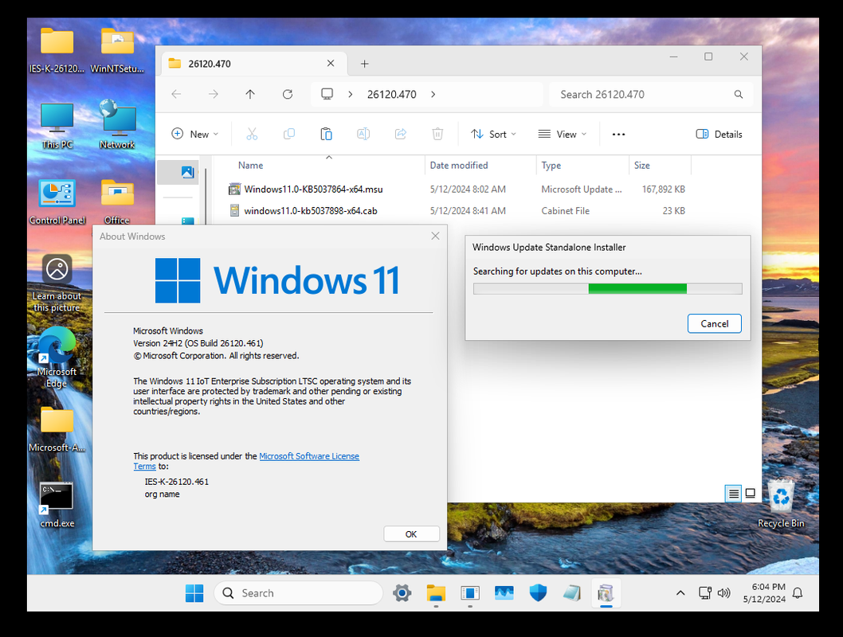
Task: Click OK in About Windows dialog
Action: [x=411, y=533]
